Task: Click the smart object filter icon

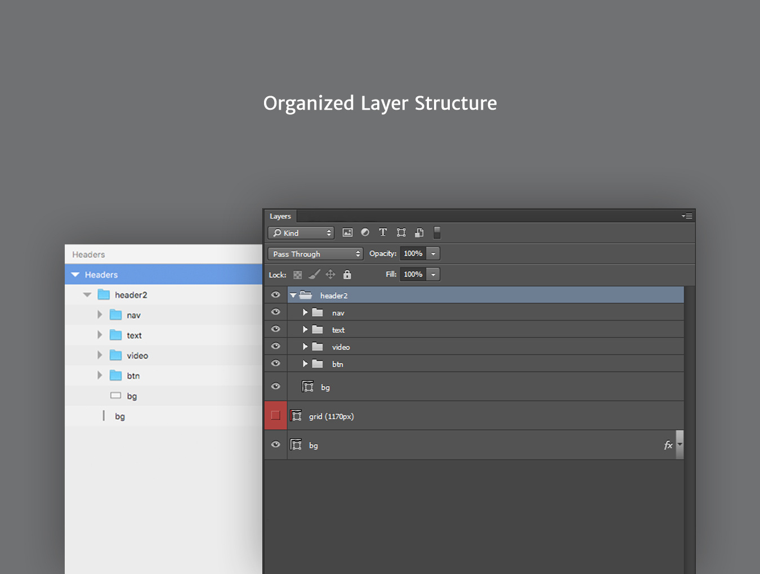Action: (x=419, y=232)
